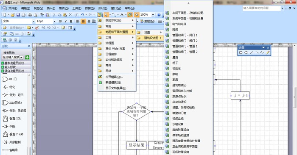
Task: Open the font size 12pt dropdown
Action: pos(55,21)
